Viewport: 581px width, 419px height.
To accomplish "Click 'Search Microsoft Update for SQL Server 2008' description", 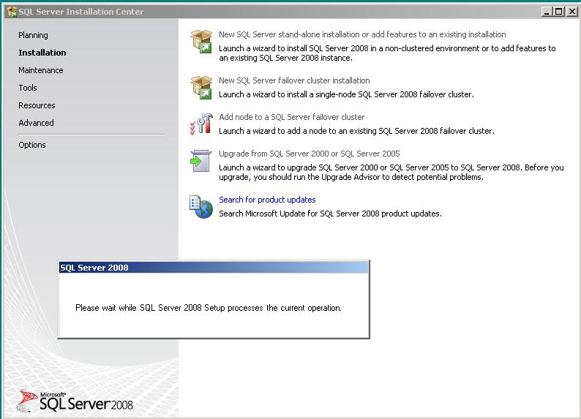I will (330, 214).
